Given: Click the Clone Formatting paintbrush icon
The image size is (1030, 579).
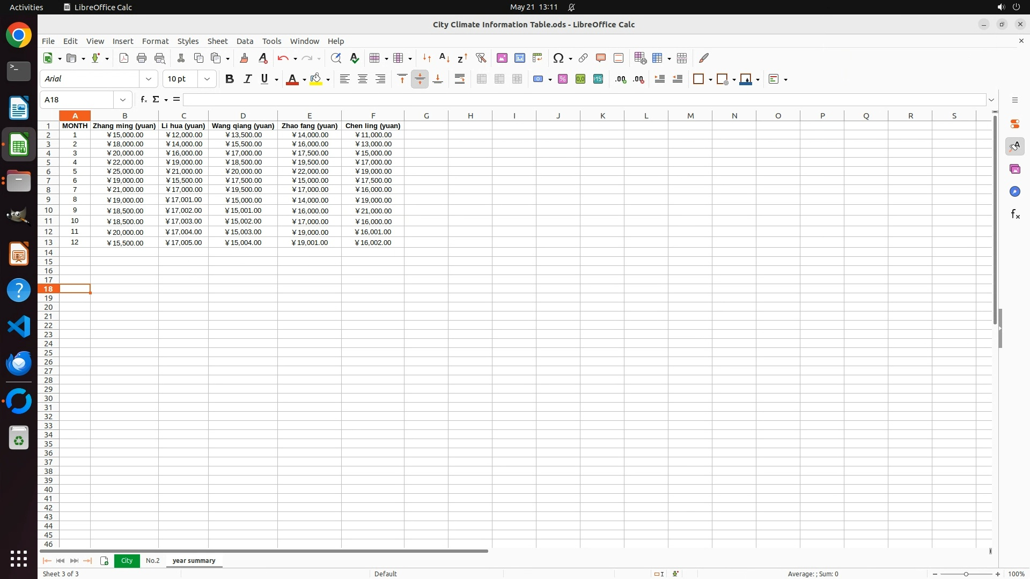Looking at the screenshot, I should pos(244,58).
